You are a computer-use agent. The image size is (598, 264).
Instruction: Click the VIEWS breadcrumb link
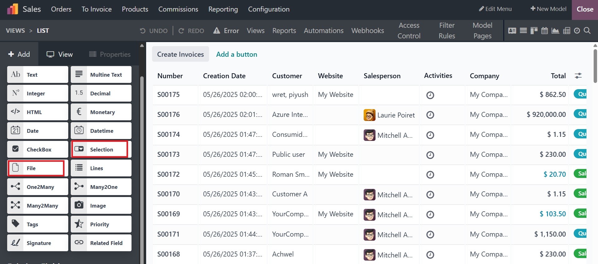(15, 31)
